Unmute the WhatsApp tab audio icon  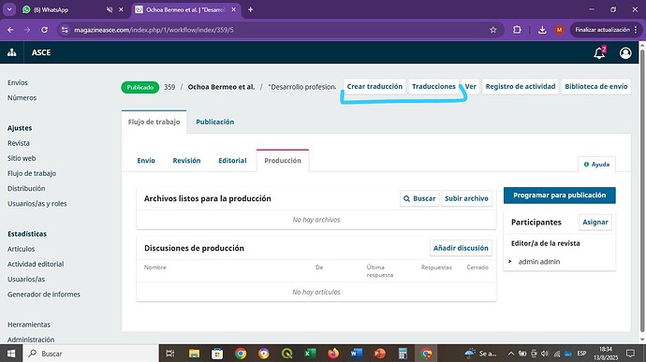tap(110, 9)
